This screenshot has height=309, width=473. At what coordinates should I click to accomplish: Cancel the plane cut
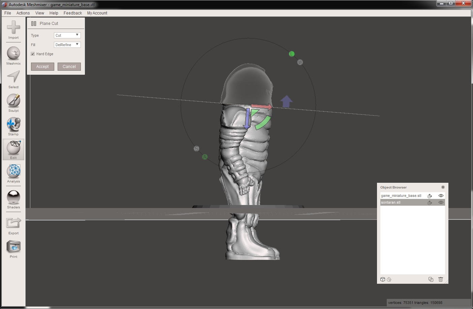tap(69, 67)
